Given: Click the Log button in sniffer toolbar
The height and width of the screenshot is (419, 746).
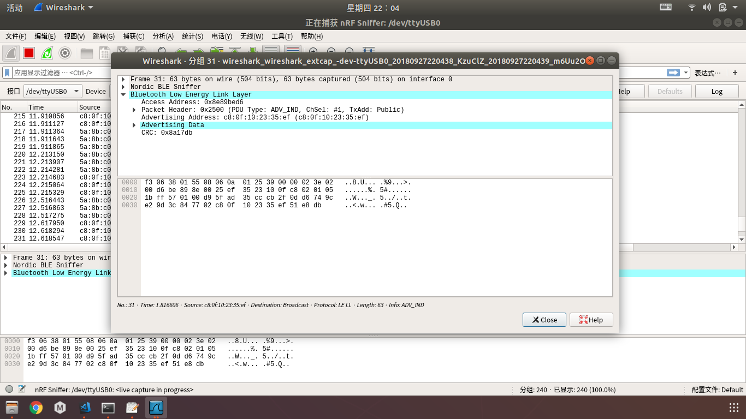Looking at the screenshot, I should coord(717,91).
